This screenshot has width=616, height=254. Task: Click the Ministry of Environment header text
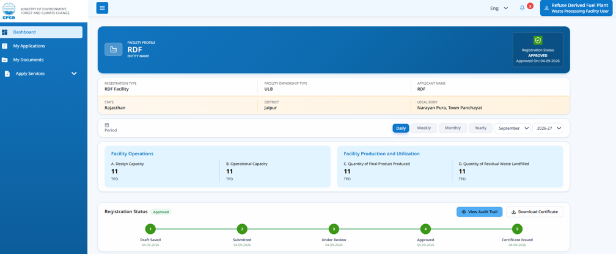click(x=45, y=10)
